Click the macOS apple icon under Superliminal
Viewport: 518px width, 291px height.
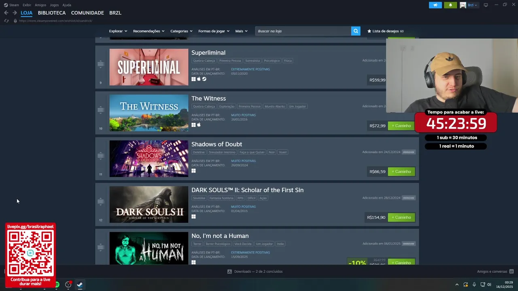pyautogui.click(x=199, y=79)
